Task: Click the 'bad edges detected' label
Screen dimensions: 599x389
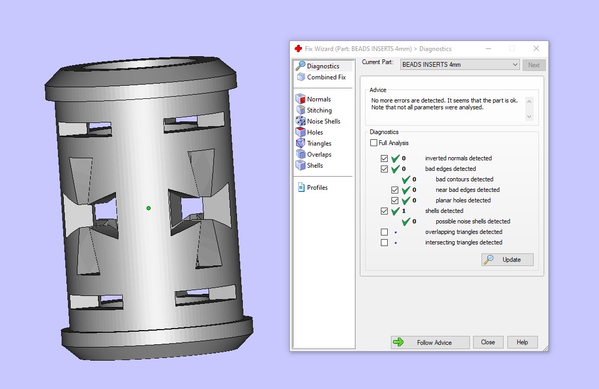Action: tap(450, 169)
